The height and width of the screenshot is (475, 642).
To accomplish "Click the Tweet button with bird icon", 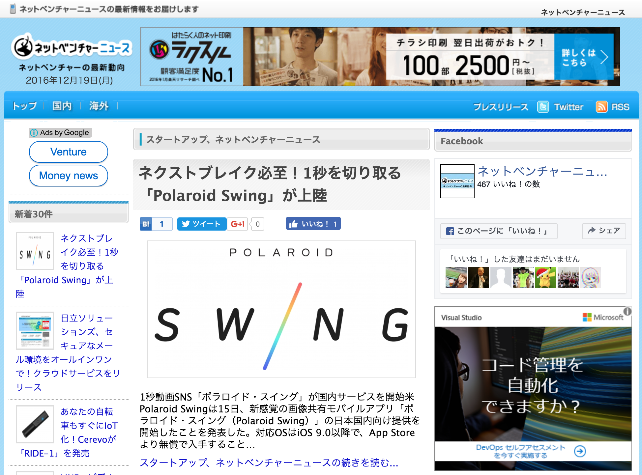I will [202, 224].
